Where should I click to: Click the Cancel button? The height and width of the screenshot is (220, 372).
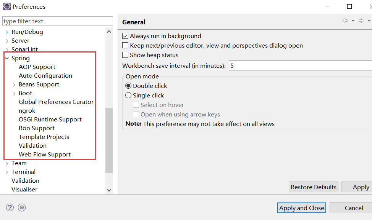point(351,208)
